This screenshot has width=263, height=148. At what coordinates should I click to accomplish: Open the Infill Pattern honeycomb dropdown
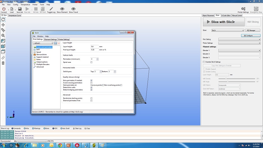tap(229, 85)
